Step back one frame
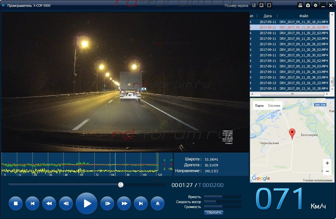This screenshot has height=219, width=336. [66, 204]
